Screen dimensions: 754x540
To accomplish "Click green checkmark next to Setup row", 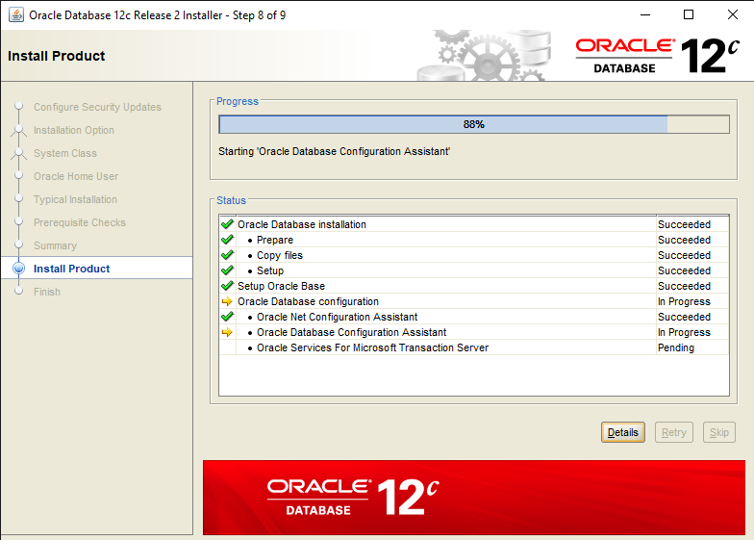I will [227, 270].
